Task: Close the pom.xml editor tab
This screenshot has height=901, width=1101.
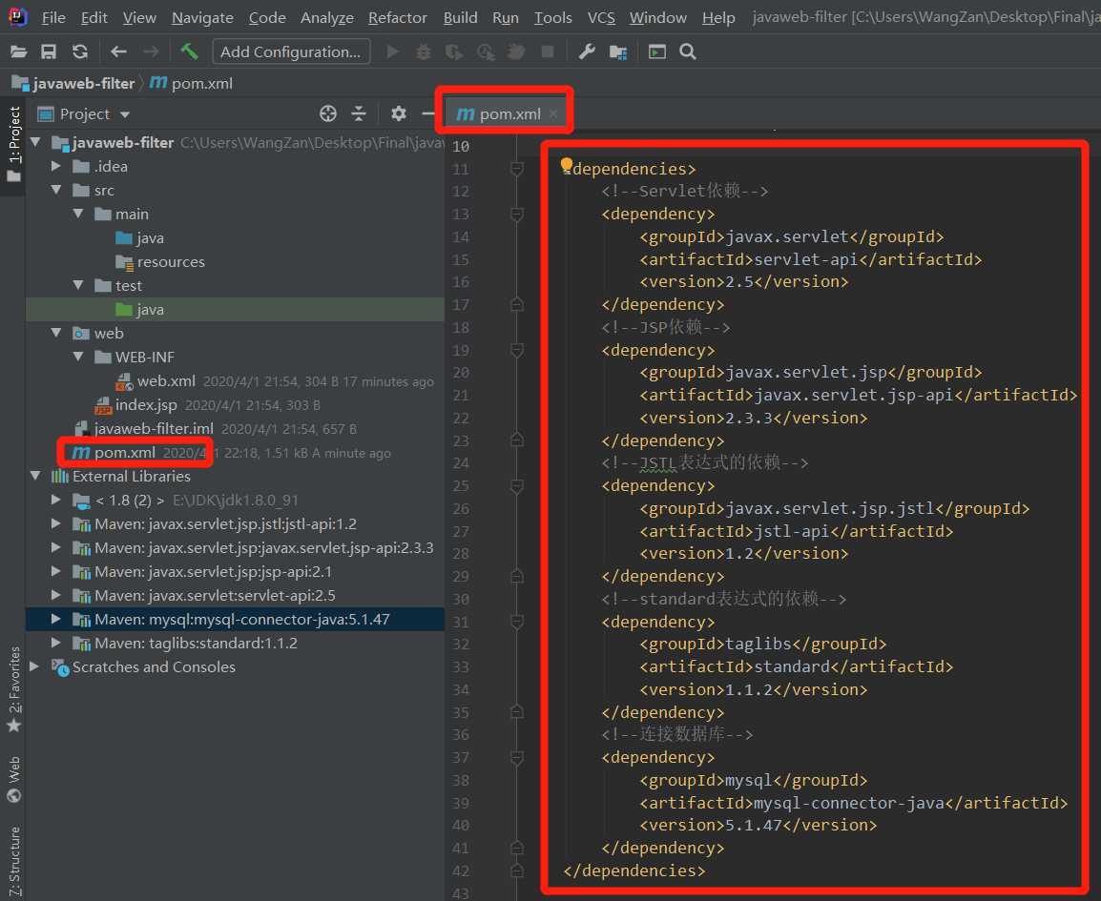Action: tap(554, 113)
